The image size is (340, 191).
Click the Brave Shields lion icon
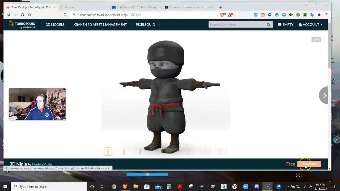pyautogui.click(x=223, y=15)
